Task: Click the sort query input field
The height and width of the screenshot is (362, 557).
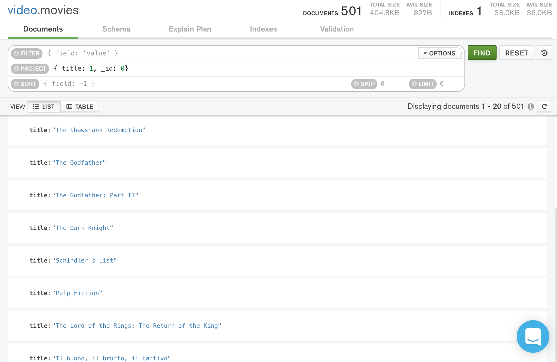Action: 195,84
